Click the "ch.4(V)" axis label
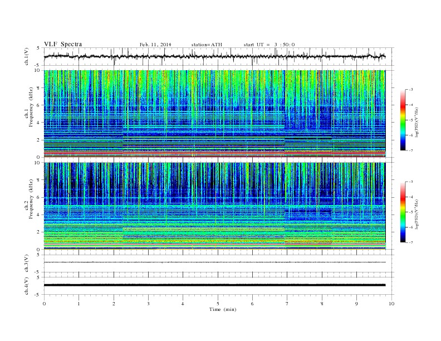The width and height of the screenshot is (441, 341). pos(27,286)
